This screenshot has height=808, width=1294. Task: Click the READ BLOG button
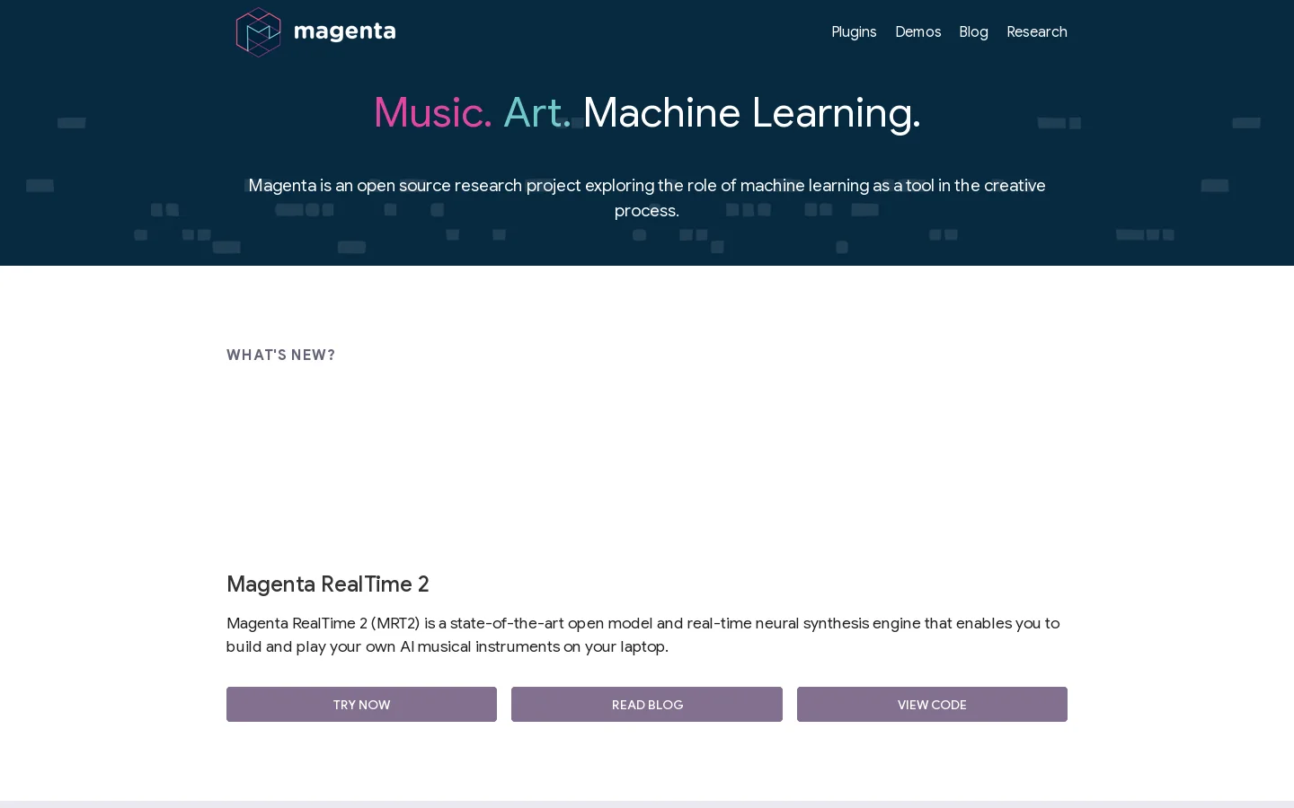[647, 705]
